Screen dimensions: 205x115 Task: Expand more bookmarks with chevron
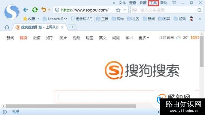coord(200,19)
